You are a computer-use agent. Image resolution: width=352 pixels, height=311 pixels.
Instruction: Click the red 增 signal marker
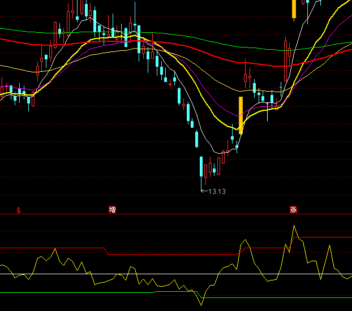[112, 210]
